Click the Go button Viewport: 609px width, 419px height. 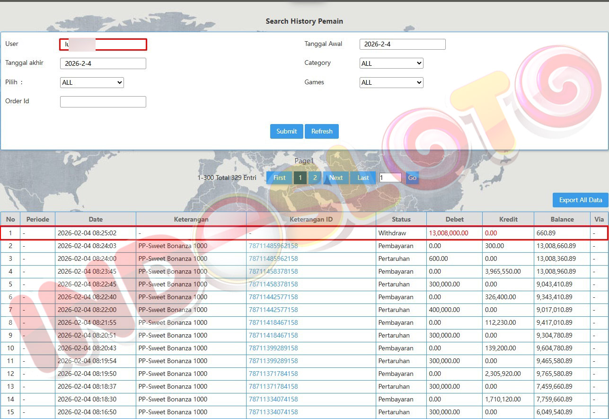[412, 178]
